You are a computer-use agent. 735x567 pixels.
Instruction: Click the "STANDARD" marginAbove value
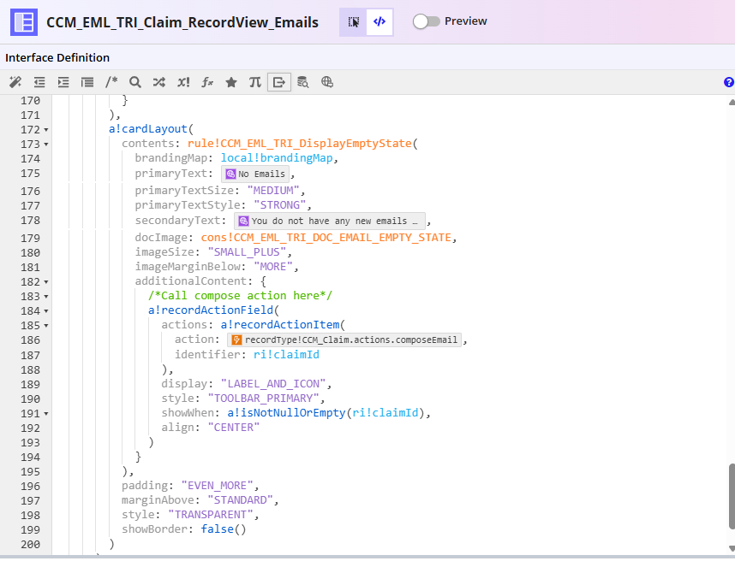(x=241, y=499)
